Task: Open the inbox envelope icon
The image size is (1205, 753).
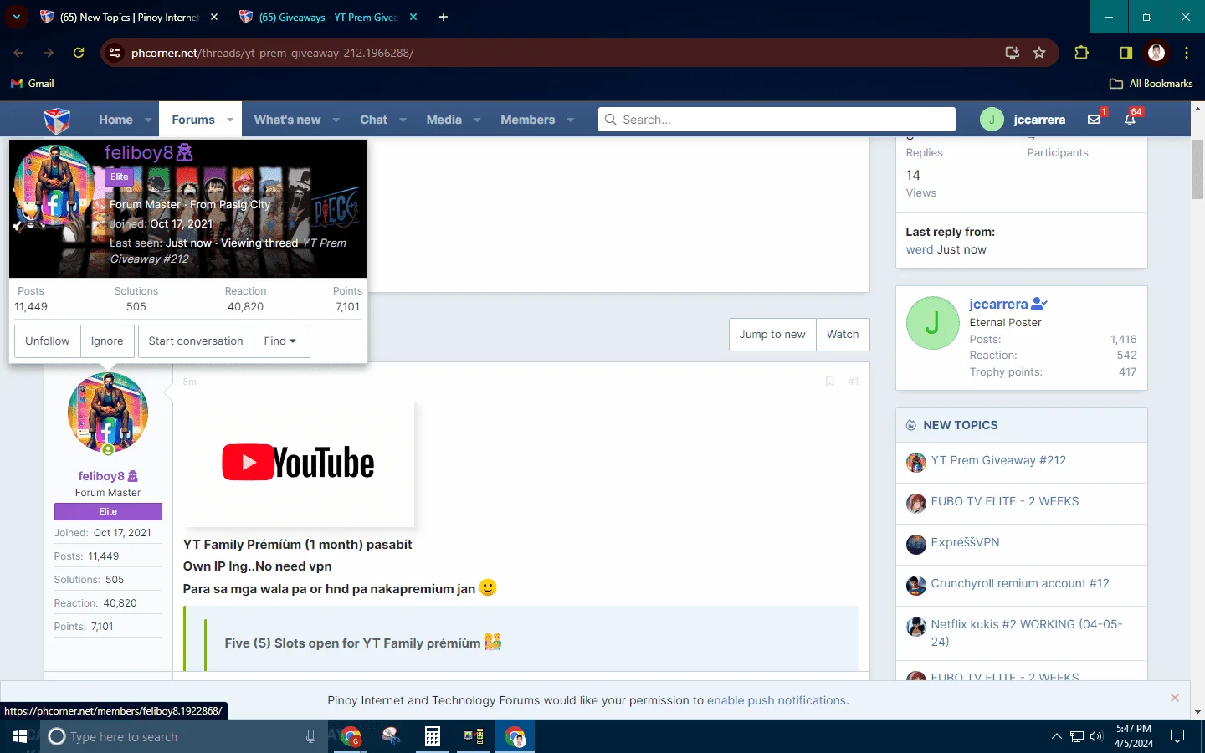Action: (x=1094, y=120)
